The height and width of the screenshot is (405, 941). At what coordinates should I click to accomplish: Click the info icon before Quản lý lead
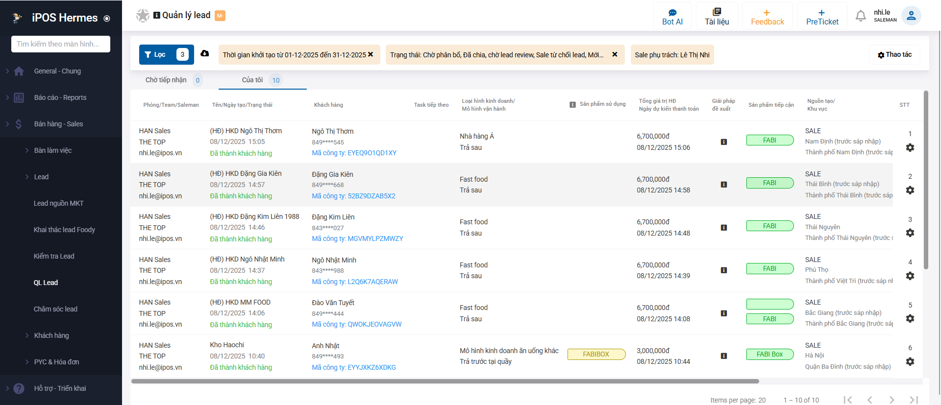point(157,15)
